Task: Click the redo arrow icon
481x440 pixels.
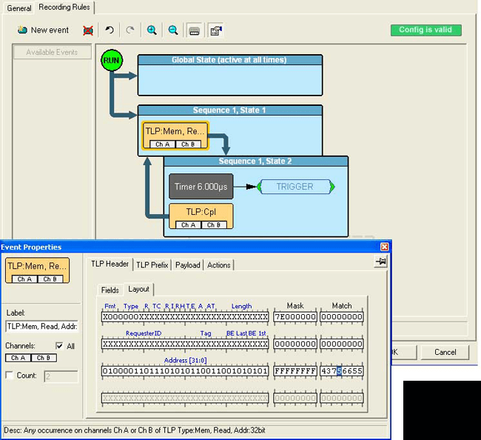Action: point(130,30)
